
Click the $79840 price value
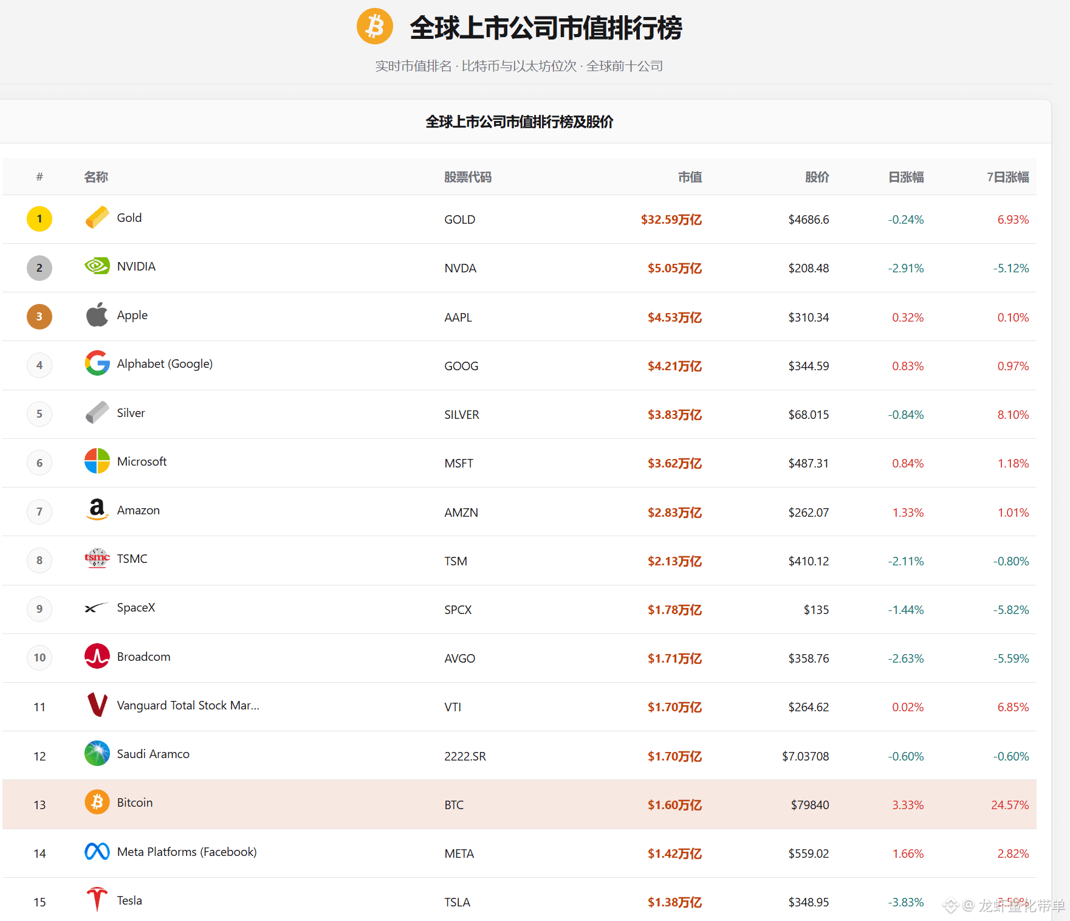click(x=810, y=805)
